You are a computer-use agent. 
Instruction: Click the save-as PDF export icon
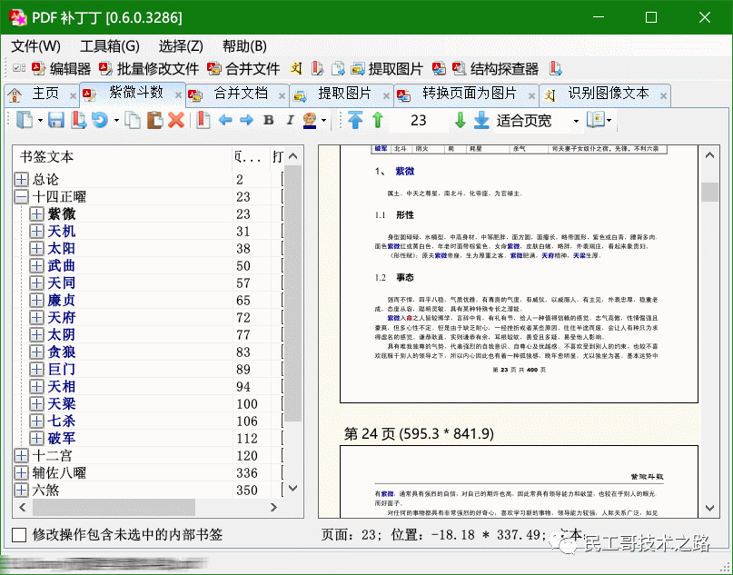pyautogui.click(x=78, y=121)
